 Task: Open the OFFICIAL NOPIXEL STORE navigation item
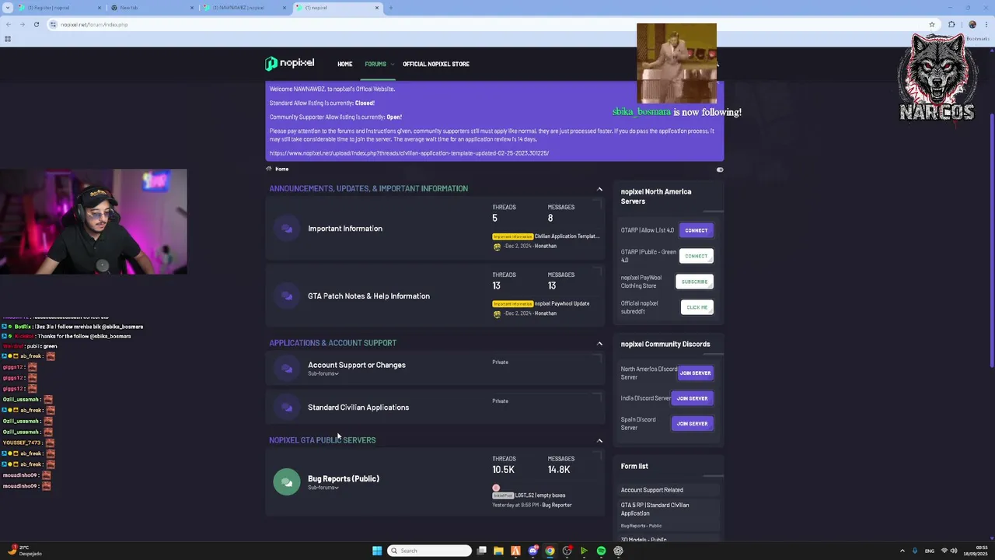coord(436,64)
